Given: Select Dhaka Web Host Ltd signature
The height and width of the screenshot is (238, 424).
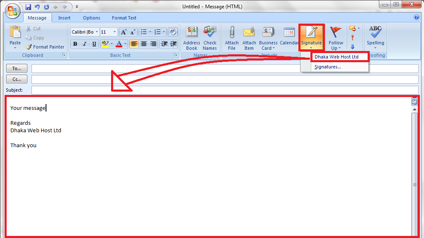Looking at the screenshot, I should 339,57.
